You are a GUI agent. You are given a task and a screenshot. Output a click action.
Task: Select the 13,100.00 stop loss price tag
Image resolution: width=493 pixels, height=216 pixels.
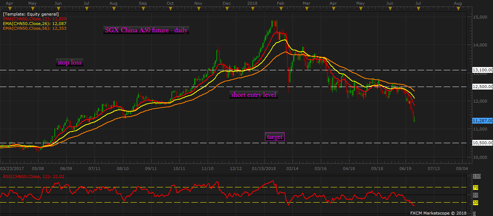[x=482, y=70]
